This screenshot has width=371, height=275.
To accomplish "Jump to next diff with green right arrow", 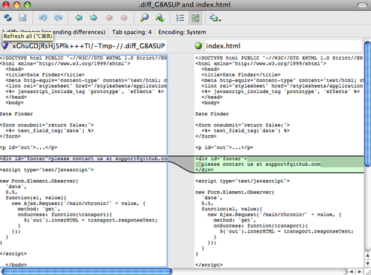I will click(x=93, y=18).
